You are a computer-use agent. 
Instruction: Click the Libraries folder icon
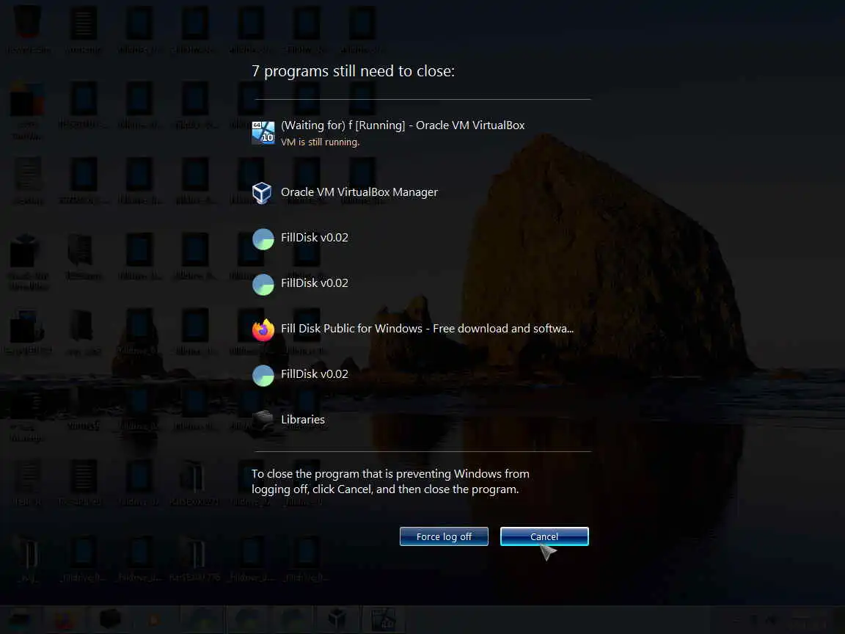click(263, 420)
